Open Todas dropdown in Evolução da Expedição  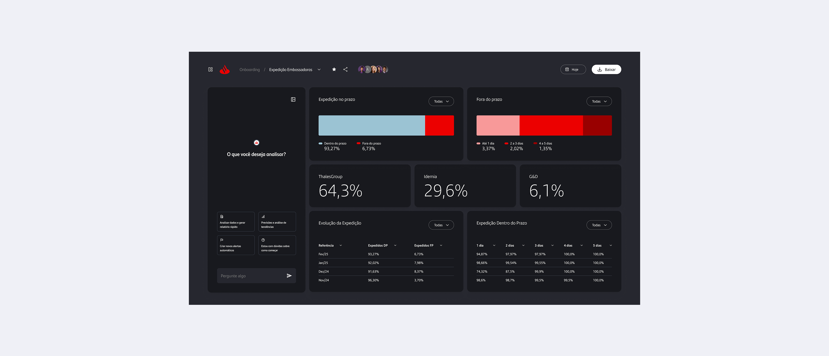(441, 225)
